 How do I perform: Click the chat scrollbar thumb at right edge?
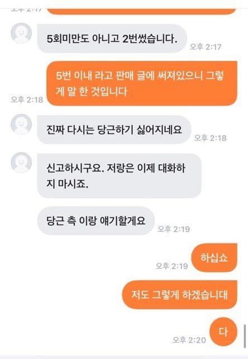(245, 336)
